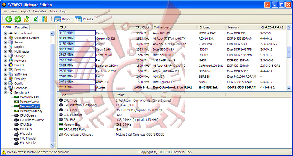
Task: Open the View menu
Action: [14, 11]
